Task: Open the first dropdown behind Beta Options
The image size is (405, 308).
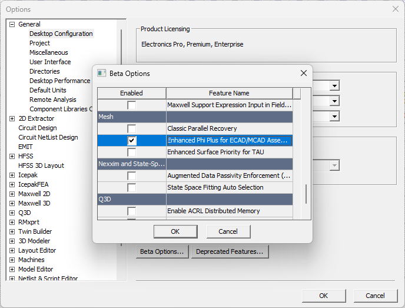Action: pos(334,85)
